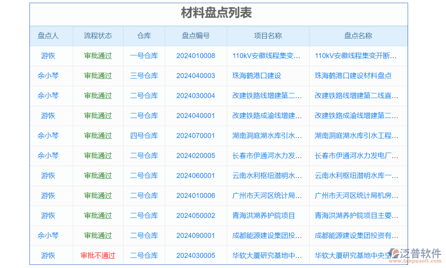This screenshot has width=446, height=268.
Task: Open inventory name 110kV安徽线程集变开断…
Action: coord(356,56)
